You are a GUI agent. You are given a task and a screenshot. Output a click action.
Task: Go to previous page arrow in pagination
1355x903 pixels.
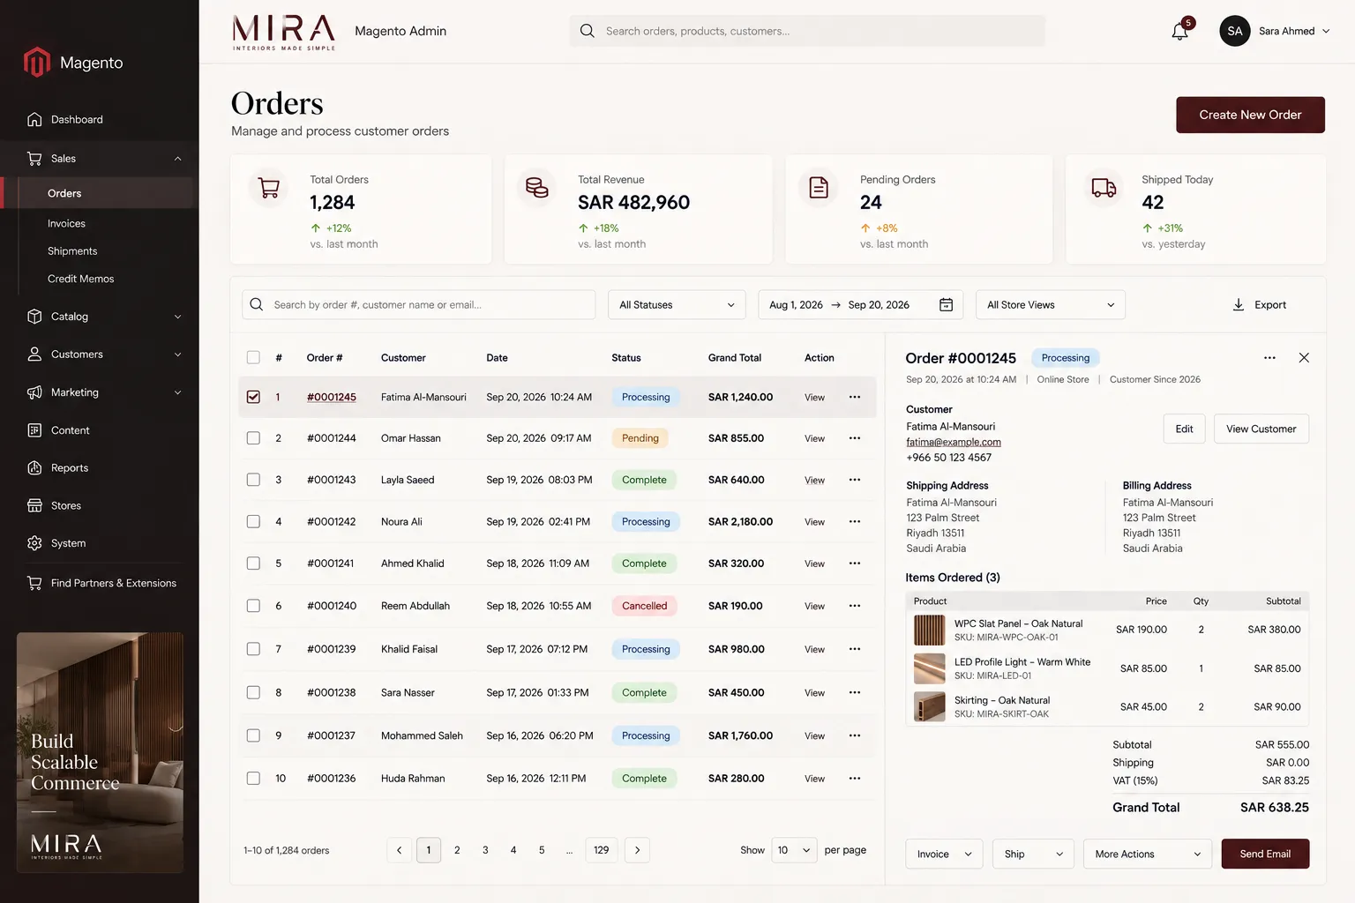coord(399,850)
